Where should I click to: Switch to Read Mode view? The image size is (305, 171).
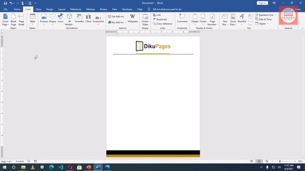coord(252,161)
